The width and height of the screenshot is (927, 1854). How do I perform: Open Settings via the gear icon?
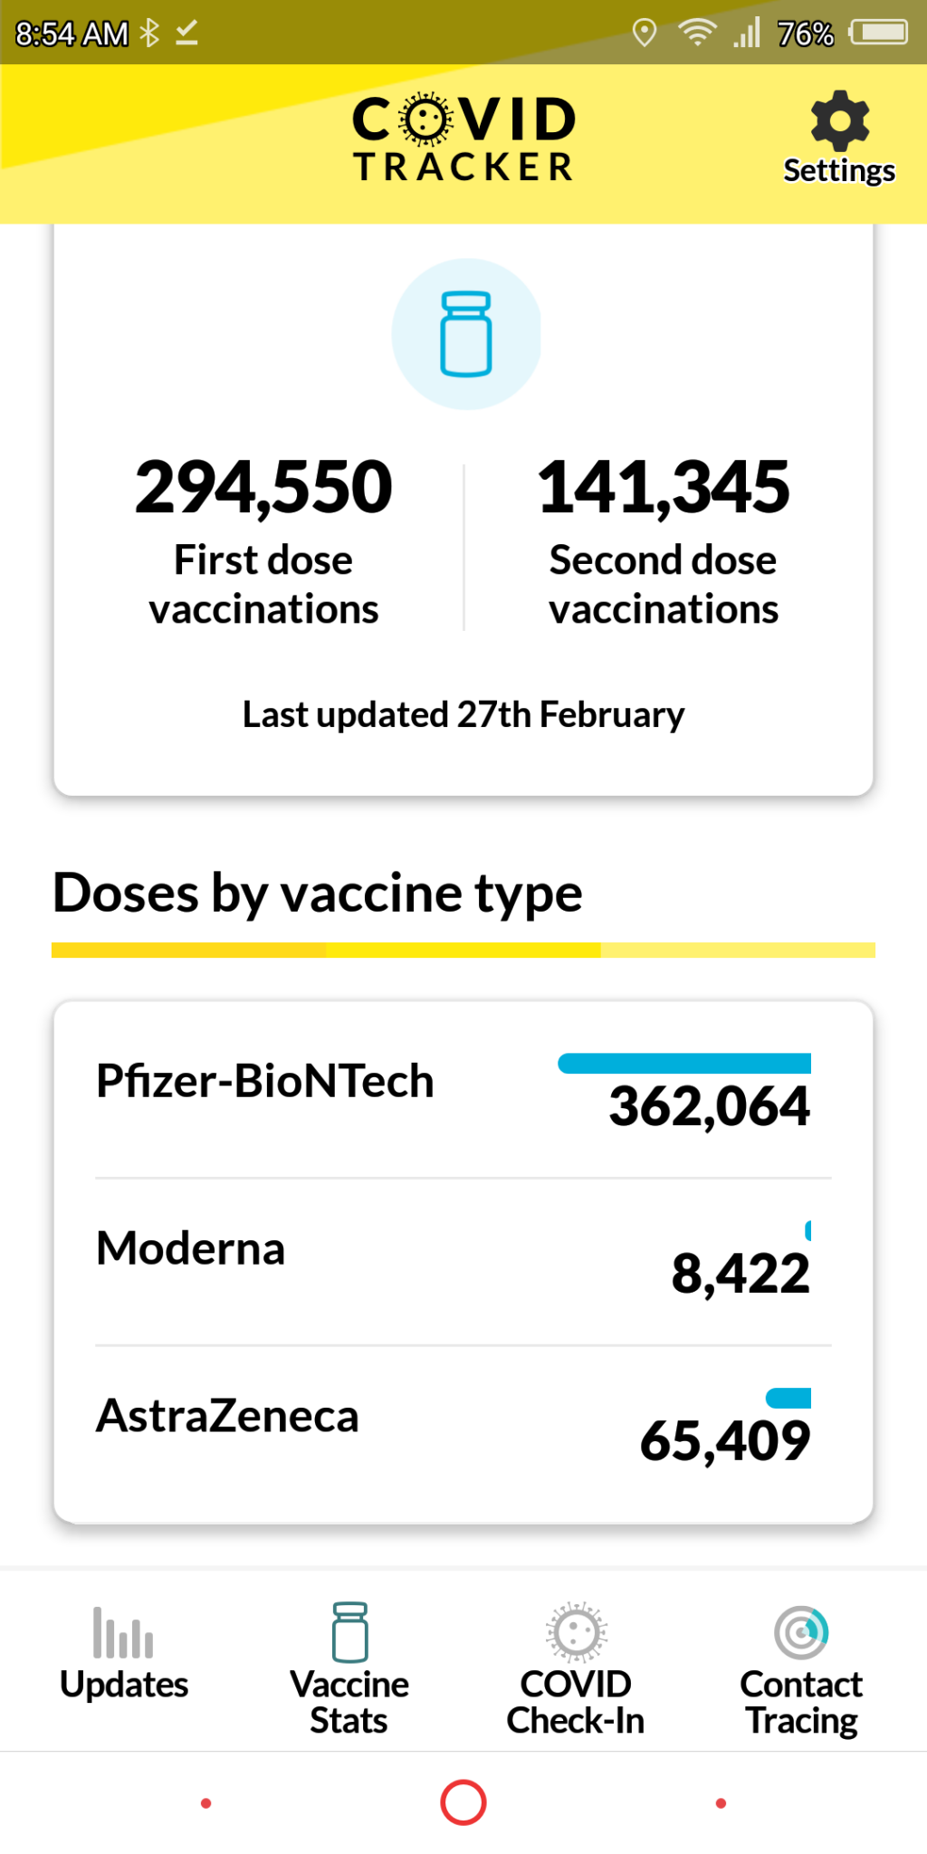[839, 120]
